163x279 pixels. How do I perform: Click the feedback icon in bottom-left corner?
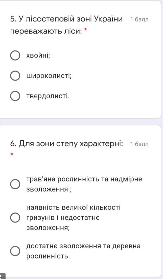click(2, 276)
